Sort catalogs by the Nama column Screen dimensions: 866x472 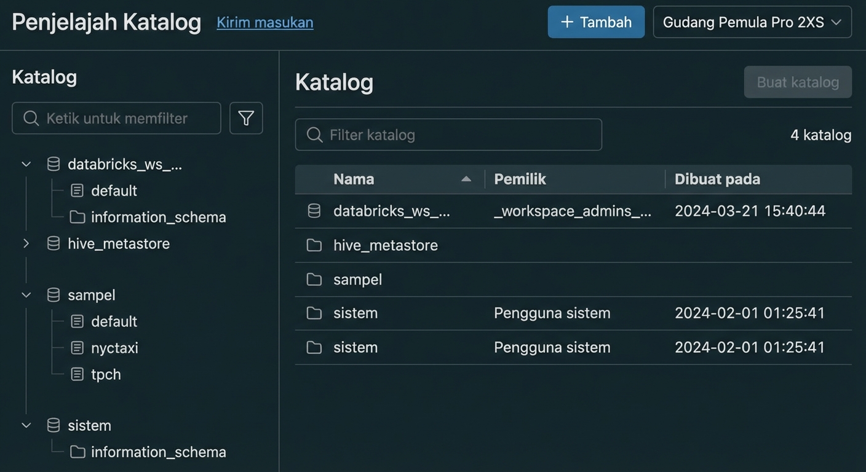pos(354,179)
